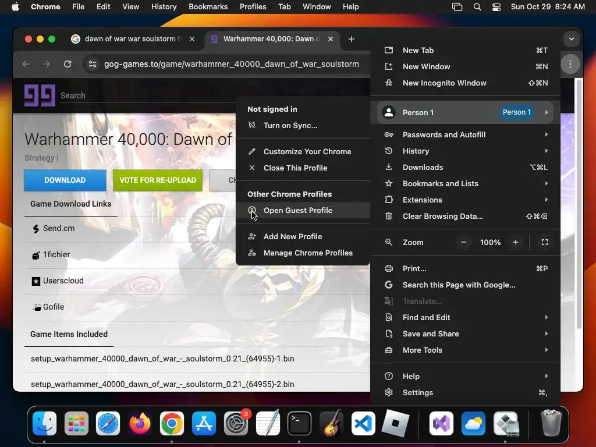This screenshot has height=447, width=596.
Task: Choose New Incognito Window
Action: (466, 83)
